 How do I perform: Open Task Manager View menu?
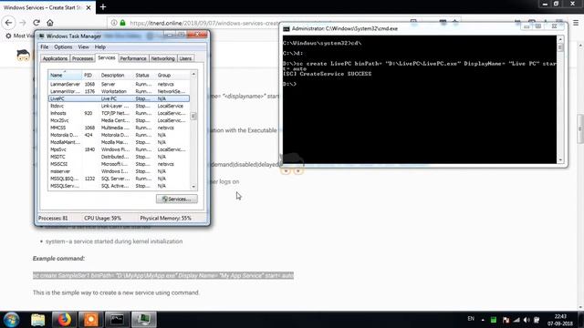click(x=83, y=46)
